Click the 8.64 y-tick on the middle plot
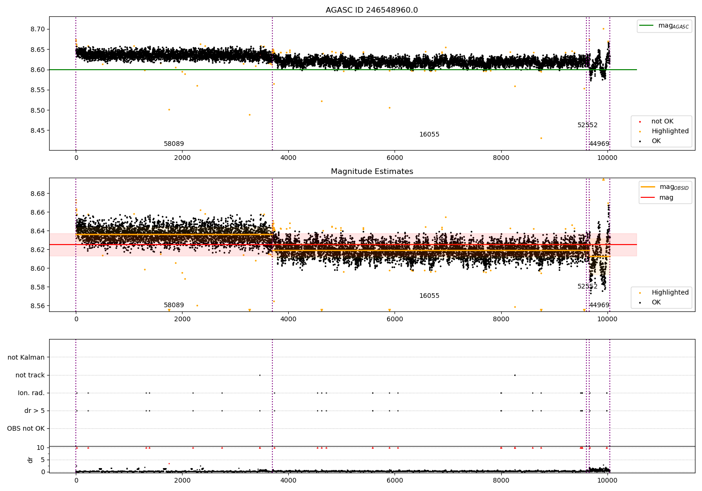The height and width of the screenshot is (491, 702). 37,231
